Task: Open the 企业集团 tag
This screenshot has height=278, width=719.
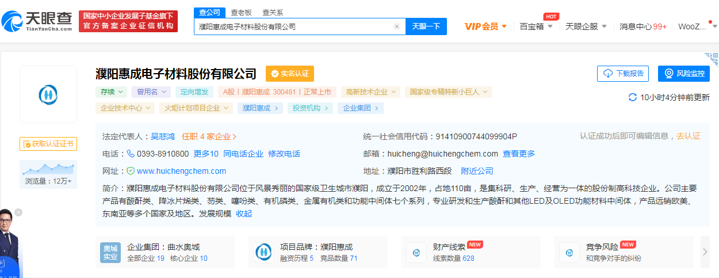Action: tap(361, 108)
